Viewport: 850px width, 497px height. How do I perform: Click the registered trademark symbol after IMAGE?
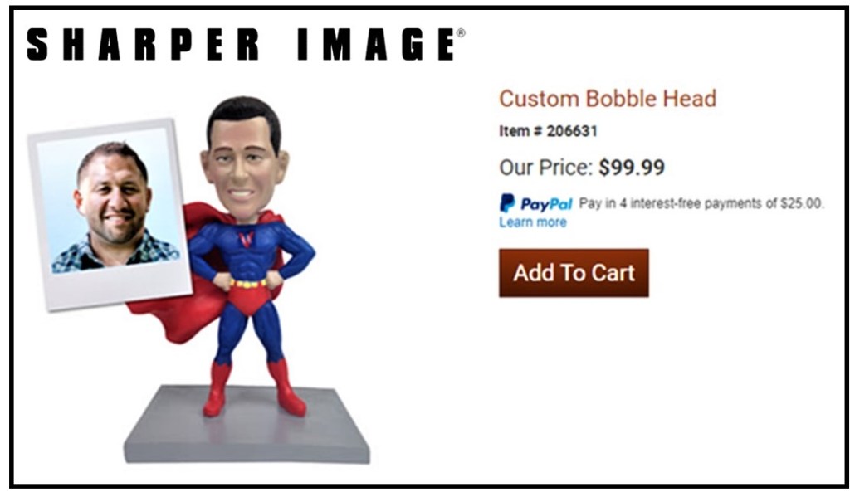(461, 32)
